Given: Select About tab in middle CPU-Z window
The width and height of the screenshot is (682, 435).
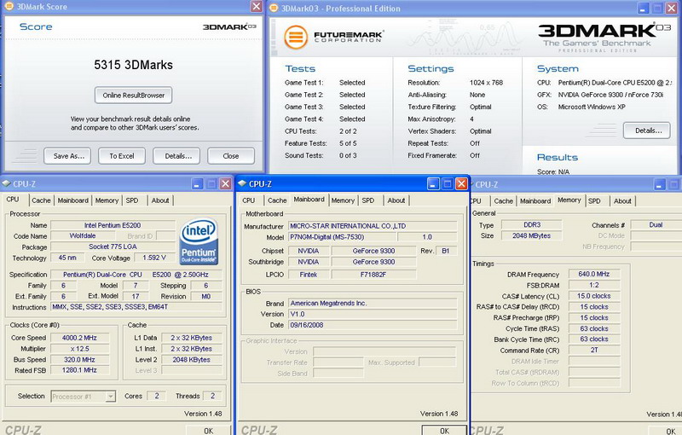Looking at the screenshot, I should click(x=396, y=200).
